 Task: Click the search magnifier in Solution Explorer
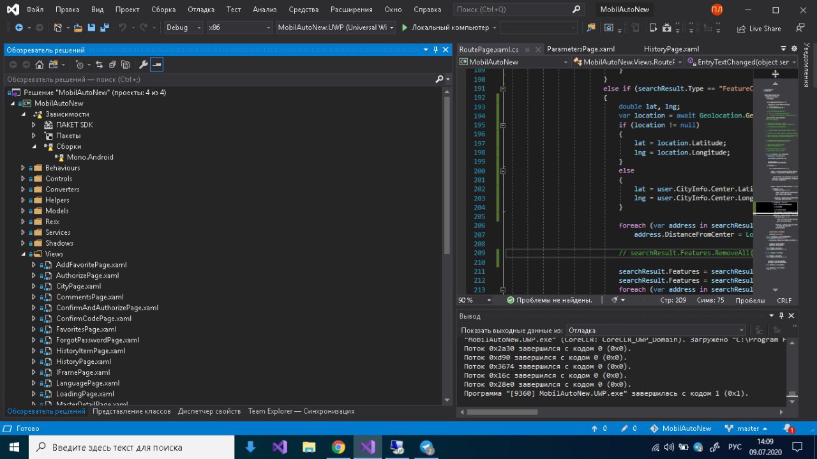click(x=439, y=79)
